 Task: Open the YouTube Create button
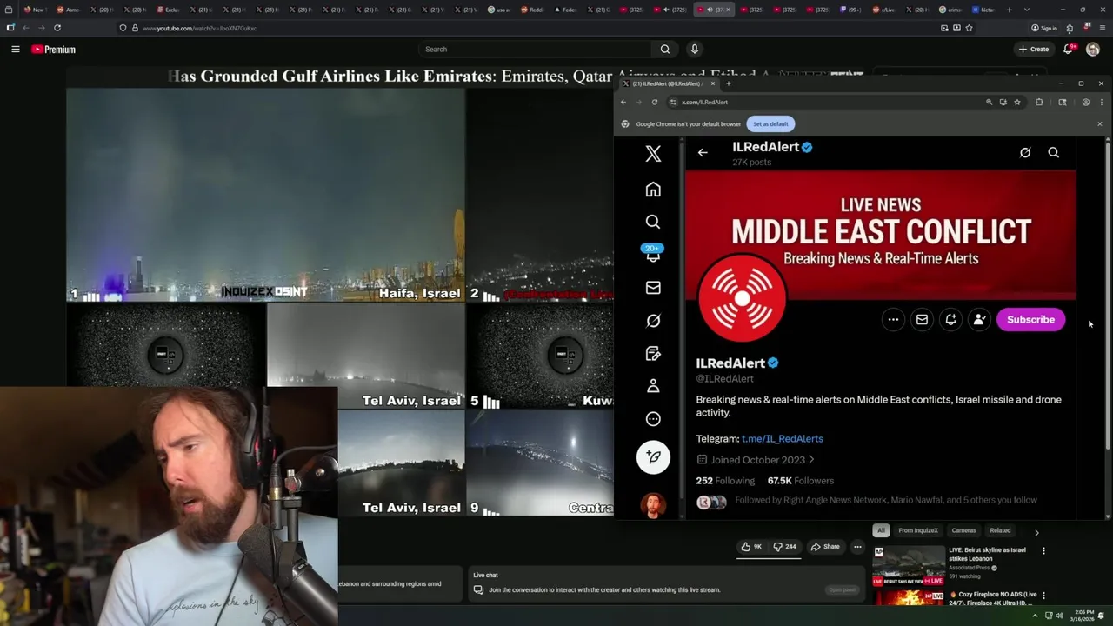pos(1034,50)
